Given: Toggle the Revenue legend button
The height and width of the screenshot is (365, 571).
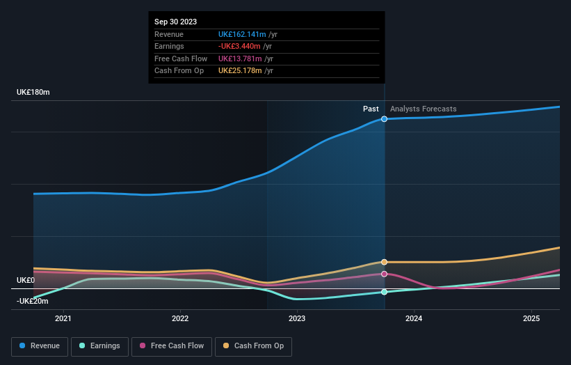Looking at the screenshot, I should (40, 346).
